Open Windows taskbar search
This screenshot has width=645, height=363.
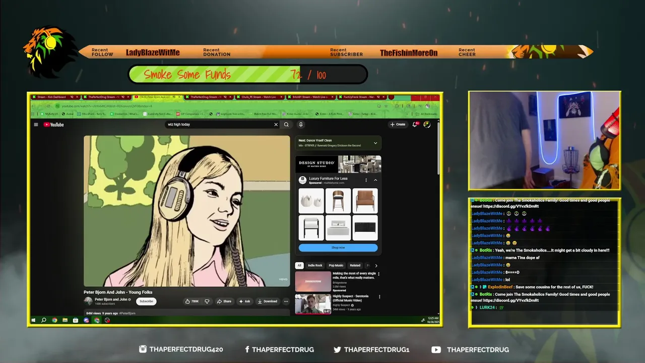[44, 320]
